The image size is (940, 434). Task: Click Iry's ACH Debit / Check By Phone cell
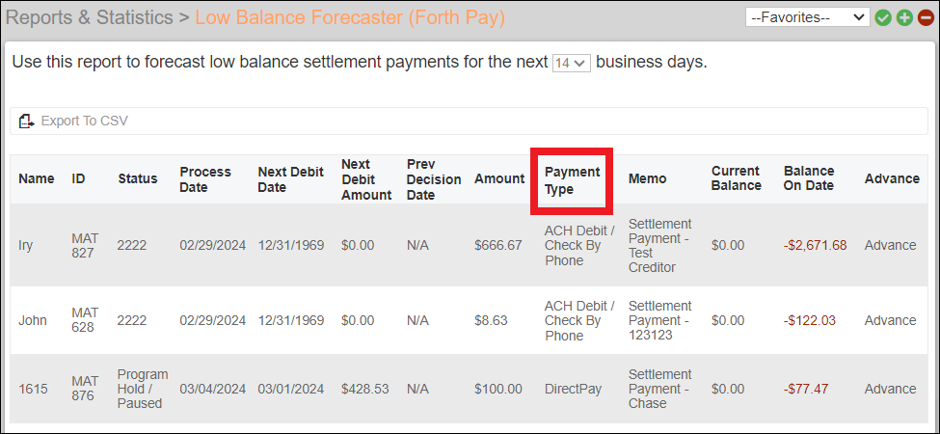coord(579,246)
